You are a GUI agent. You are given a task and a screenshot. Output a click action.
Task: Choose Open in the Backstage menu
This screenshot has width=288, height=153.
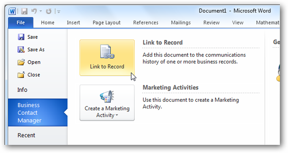[x=34, y=62]
